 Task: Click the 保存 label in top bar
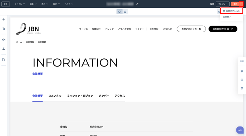212,4
